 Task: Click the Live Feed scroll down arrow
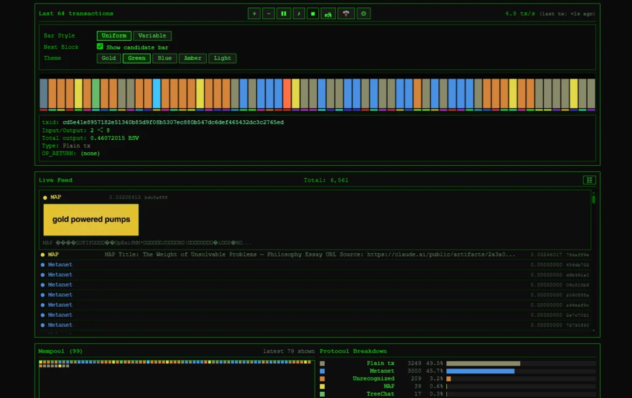click(593, 330)
